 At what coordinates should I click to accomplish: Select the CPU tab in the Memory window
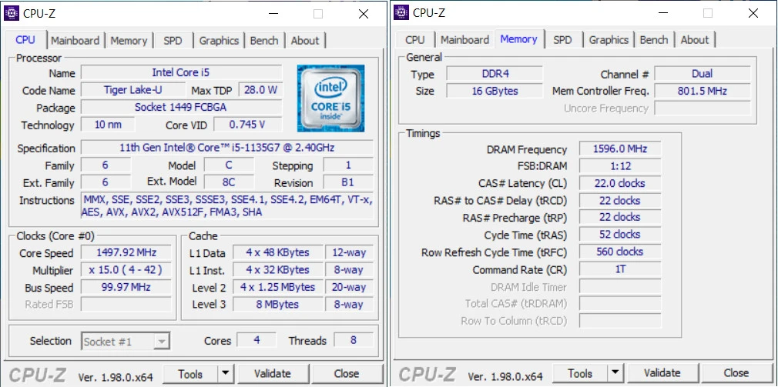point(415,40)
